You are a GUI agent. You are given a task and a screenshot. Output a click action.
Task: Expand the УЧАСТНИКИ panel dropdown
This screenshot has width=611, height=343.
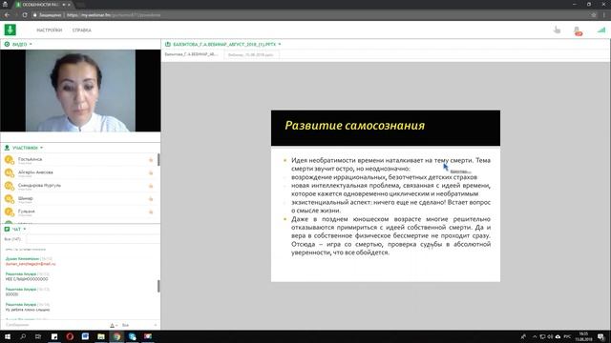[41, 148]
